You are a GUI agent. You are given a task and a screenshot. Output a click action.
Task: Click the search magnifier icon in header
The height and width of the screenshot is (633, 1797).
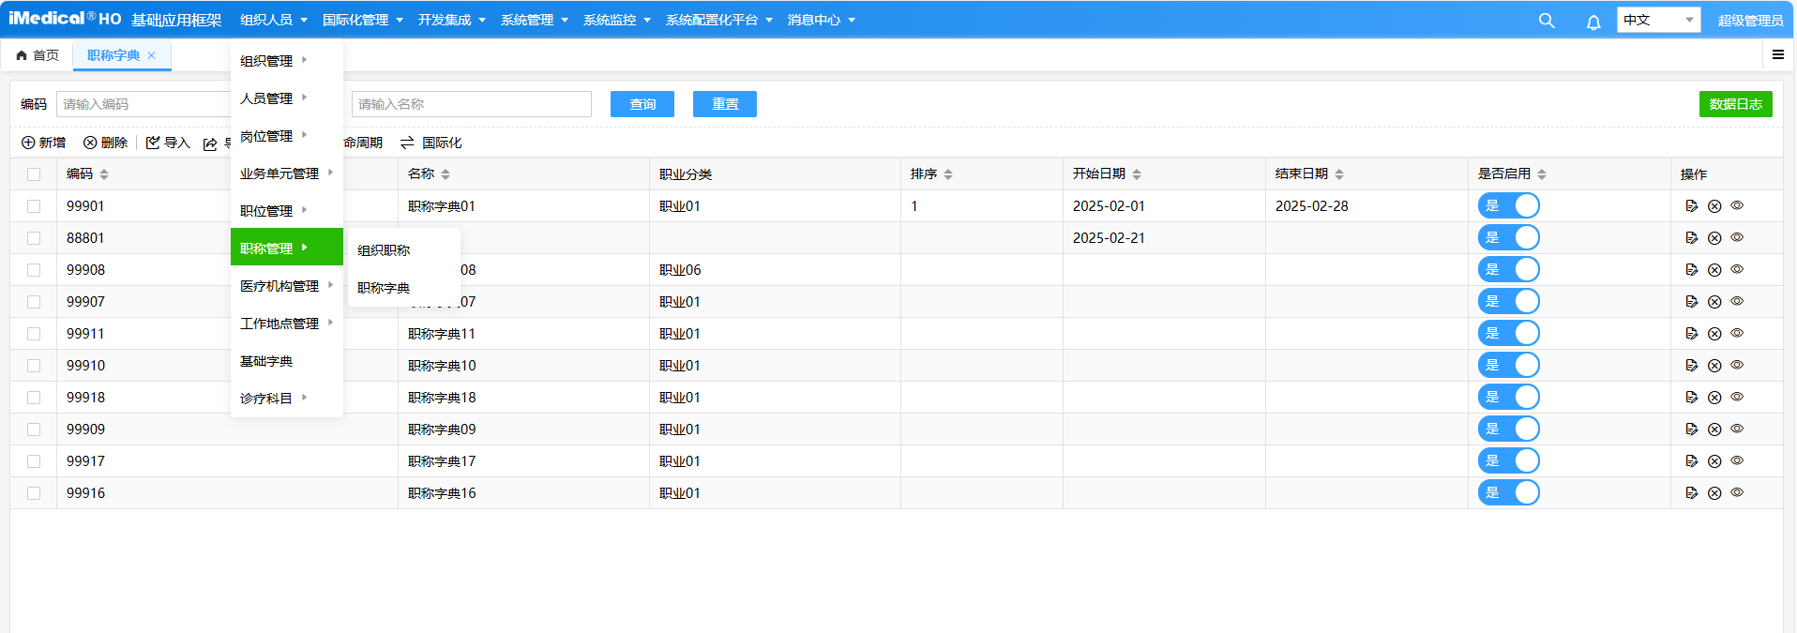[x=1547, y=21]
